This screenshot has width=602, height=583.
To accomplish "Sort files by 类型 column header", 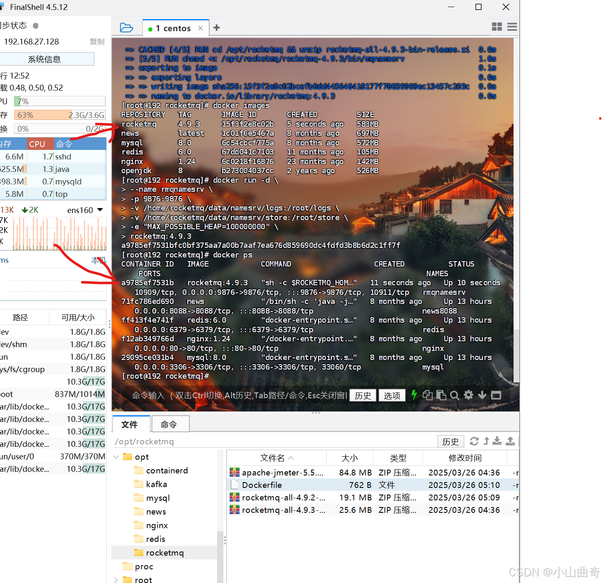I will pos(398,458).
